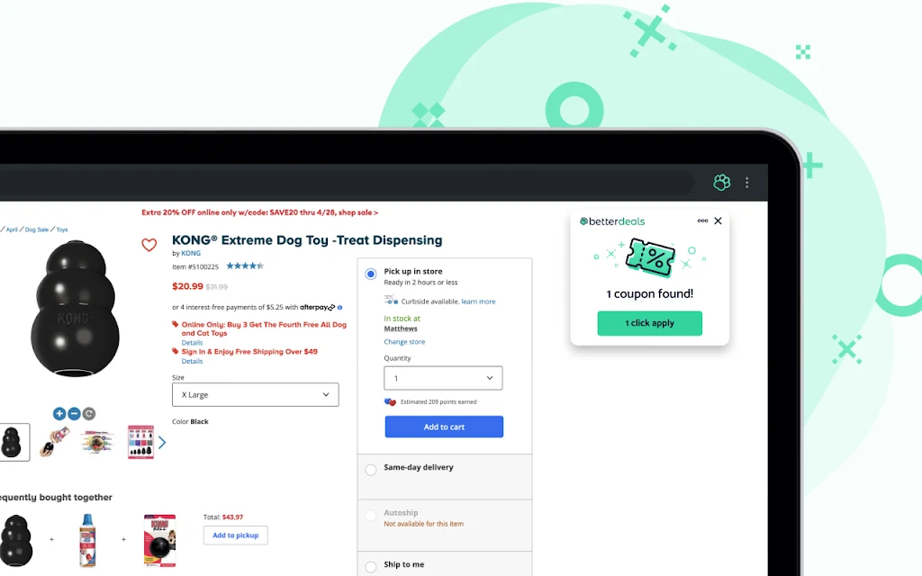
Task: Click the betterdeals logo in popup
Action: (x=612, y=221)
